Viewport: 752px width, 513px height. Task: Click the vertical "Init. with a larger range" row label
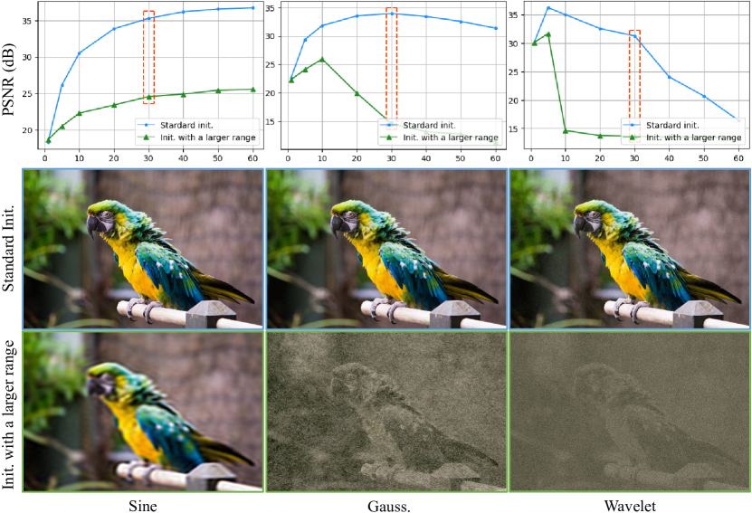click(8, 414)
